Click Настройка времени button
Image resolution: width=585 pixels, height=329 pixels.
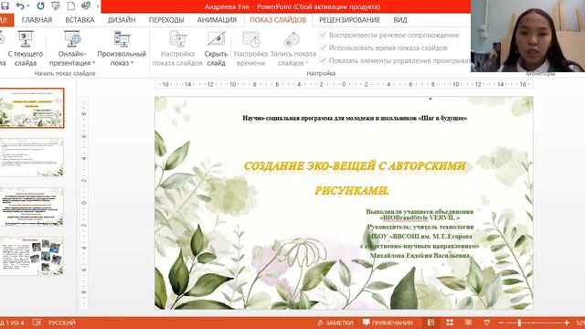pos(250,48)
